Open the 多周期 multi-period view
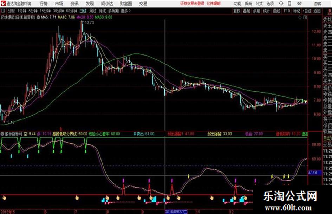Screen dimensions: 332x214 pos(113,11)
